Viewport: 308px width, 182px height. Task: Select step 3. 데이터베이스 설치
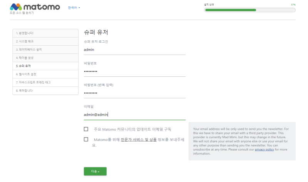45,50
